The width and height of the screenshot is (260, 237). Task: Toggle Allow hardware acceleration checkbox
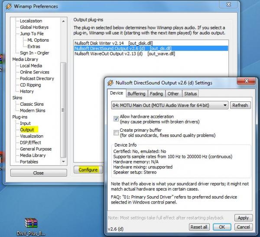(x=116, y=119)
